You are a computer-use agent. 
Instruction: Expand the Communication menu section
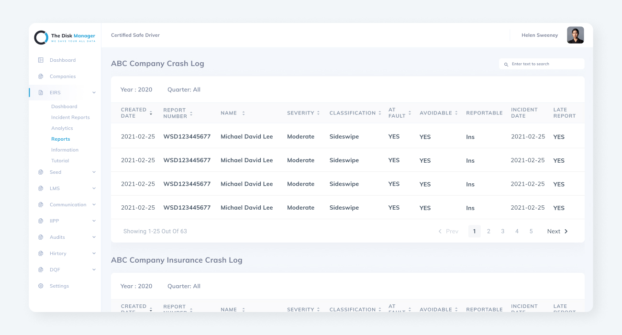tap(94, 205)
